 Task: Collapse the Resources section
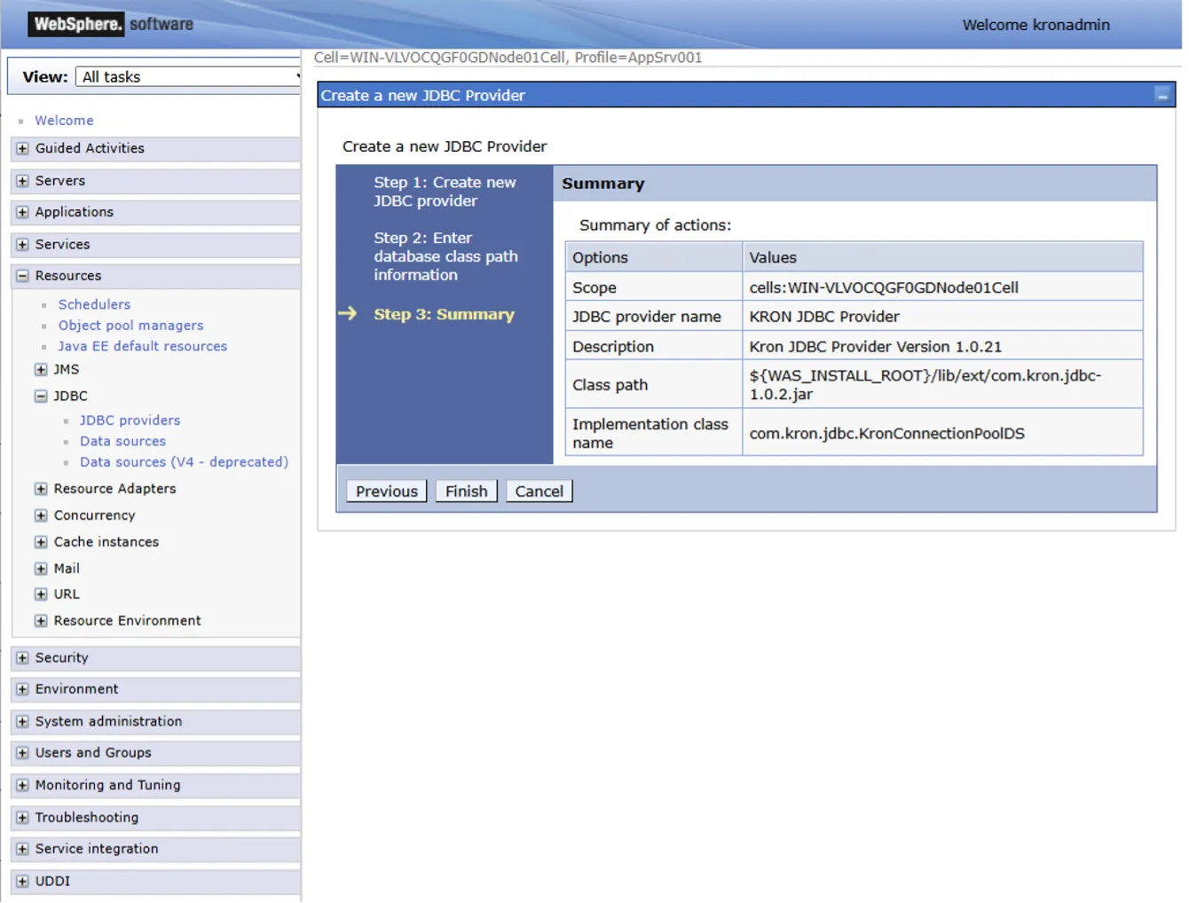click(x=22, y=277)
